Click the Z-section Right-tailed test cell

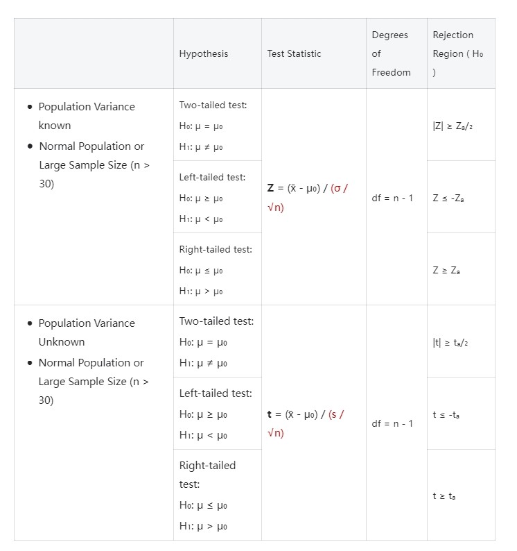tap(217, 269)
